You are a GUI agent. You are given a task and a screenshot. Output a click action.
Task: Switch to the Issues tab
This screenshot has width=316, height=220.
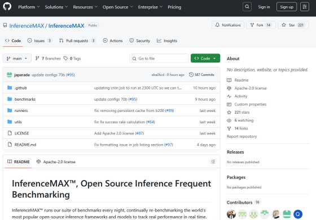pyautogui.click(x=39, y=41)
